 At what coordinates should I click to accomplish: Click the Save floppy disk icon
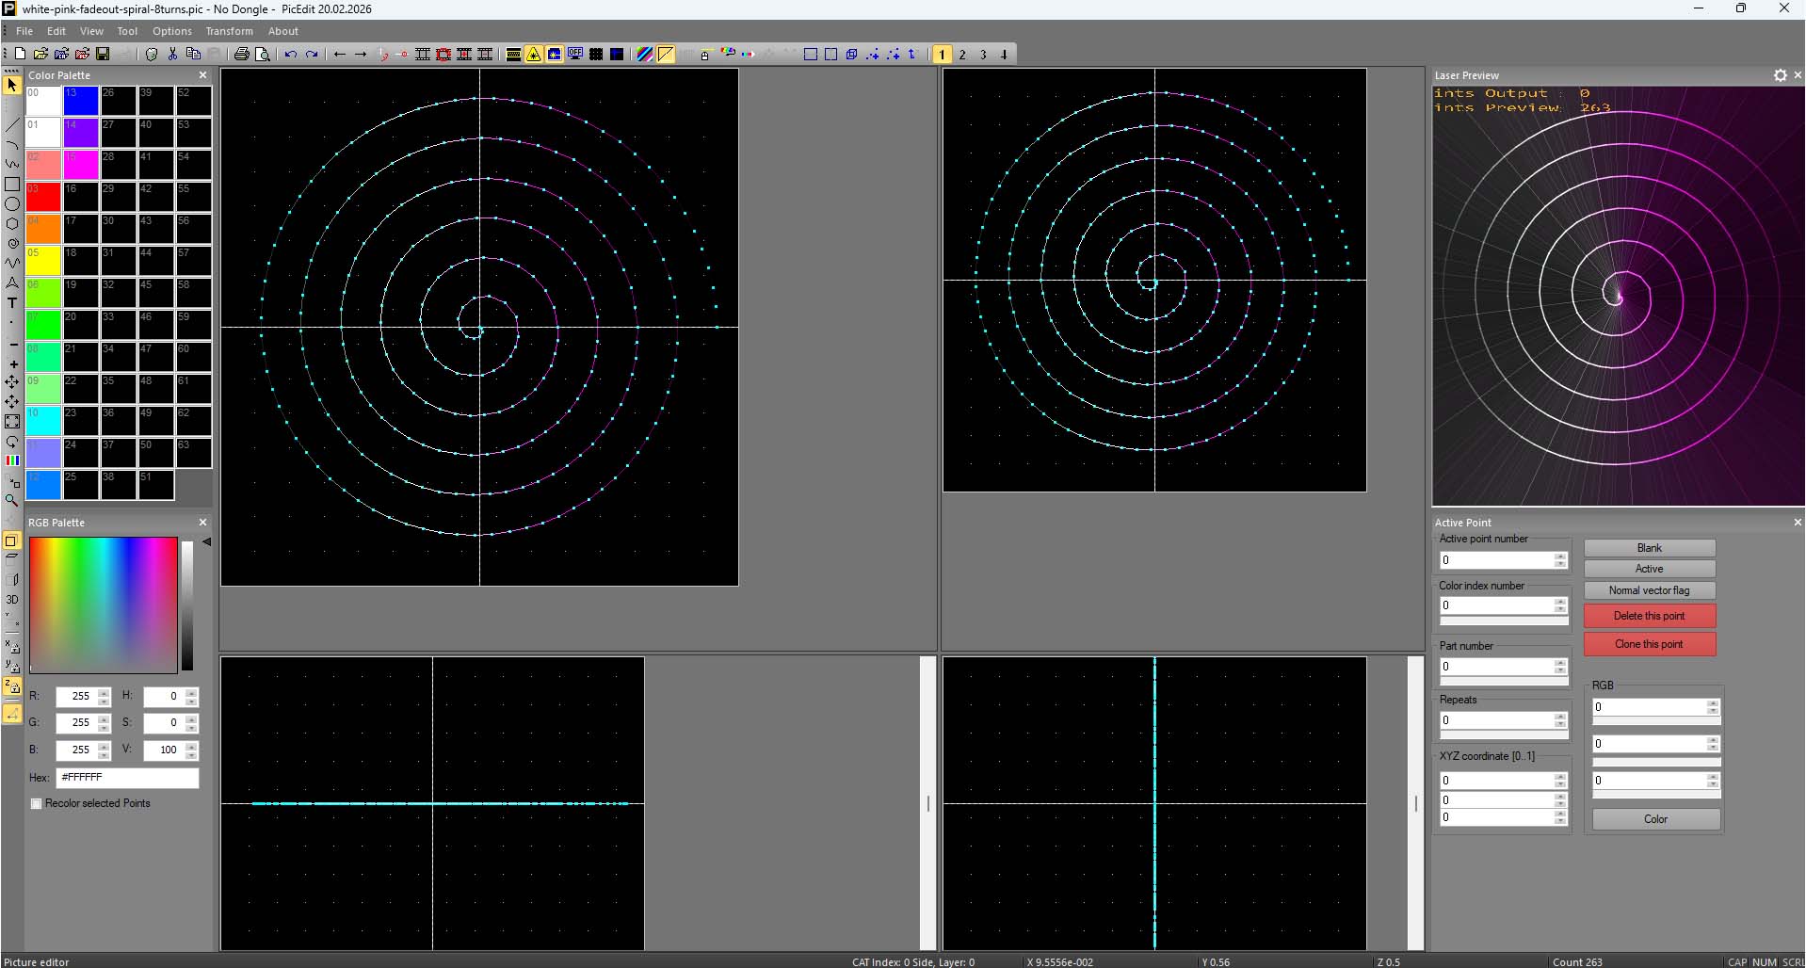103,55
